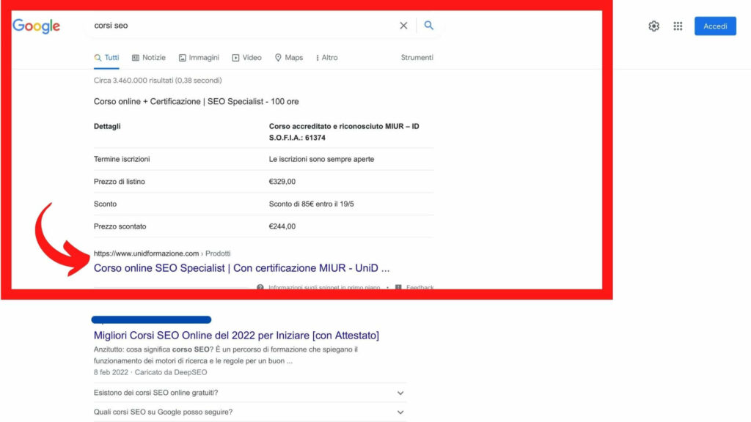The image size is (751, 422).
Task: Click the 'Termine iscrizioni' row label
Action: coord(122,159)
